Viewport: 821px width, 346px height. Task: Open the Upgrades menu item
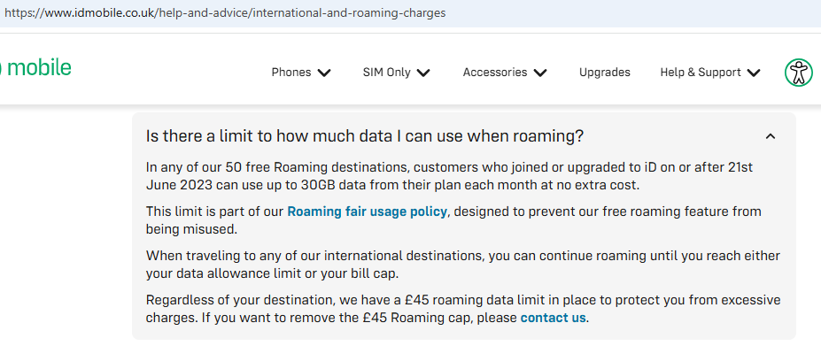605,73
